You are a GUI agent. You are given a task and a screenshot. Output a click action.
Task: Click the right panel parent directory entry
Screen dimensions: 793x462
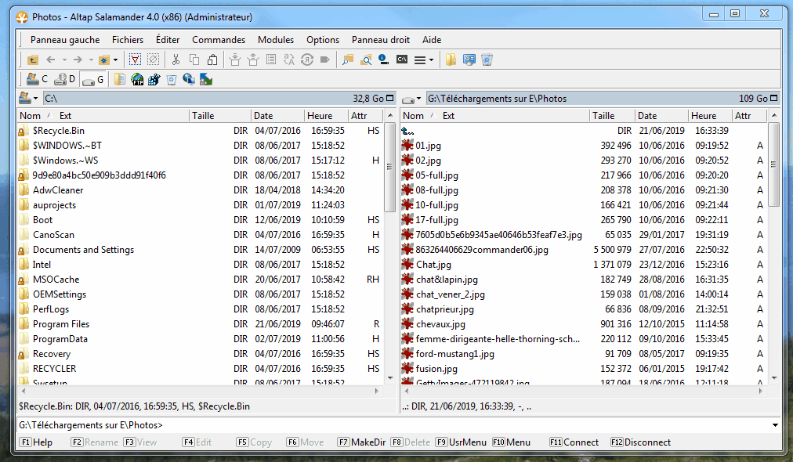tap(407, 131)
